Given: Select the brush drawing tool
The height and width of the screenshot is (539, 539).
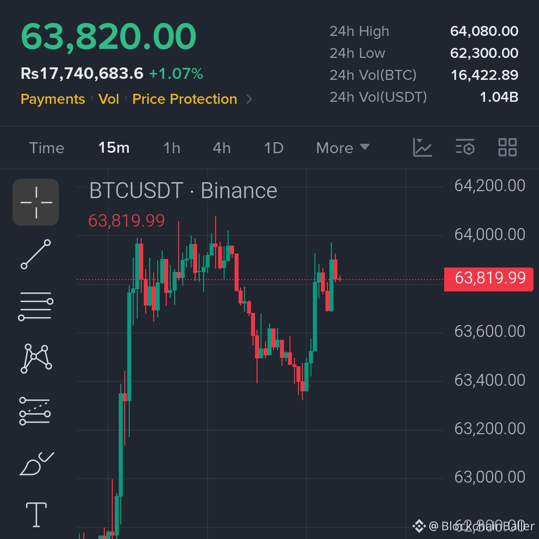Looking at the screenshot, I should pyautogui.click(x=36, y=464).
